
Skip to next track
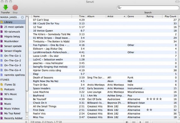(147, 122)
